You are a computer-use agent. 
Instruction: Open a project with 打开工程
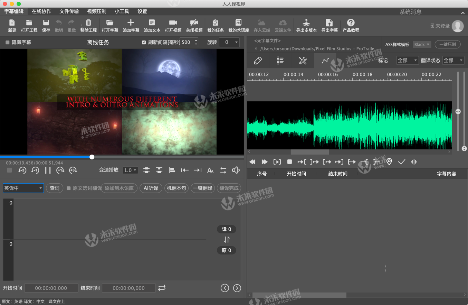[x=29, y=23]
